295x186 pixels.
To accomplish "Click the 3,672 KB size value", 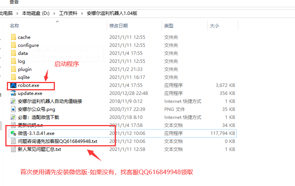I will click(x=225, y=85).
